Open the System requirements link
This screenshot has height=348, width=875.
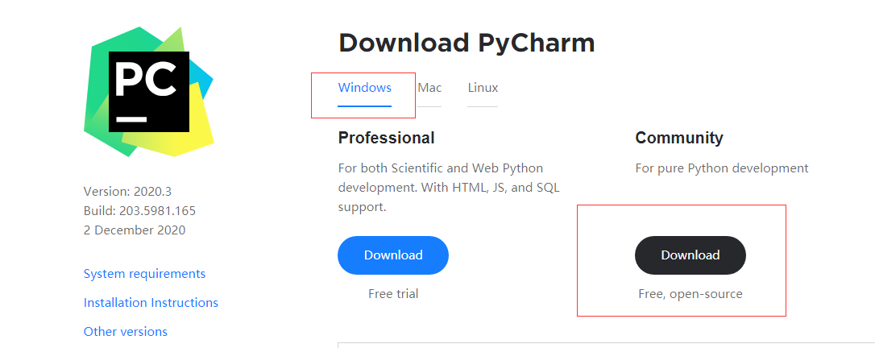pos(144,274)
